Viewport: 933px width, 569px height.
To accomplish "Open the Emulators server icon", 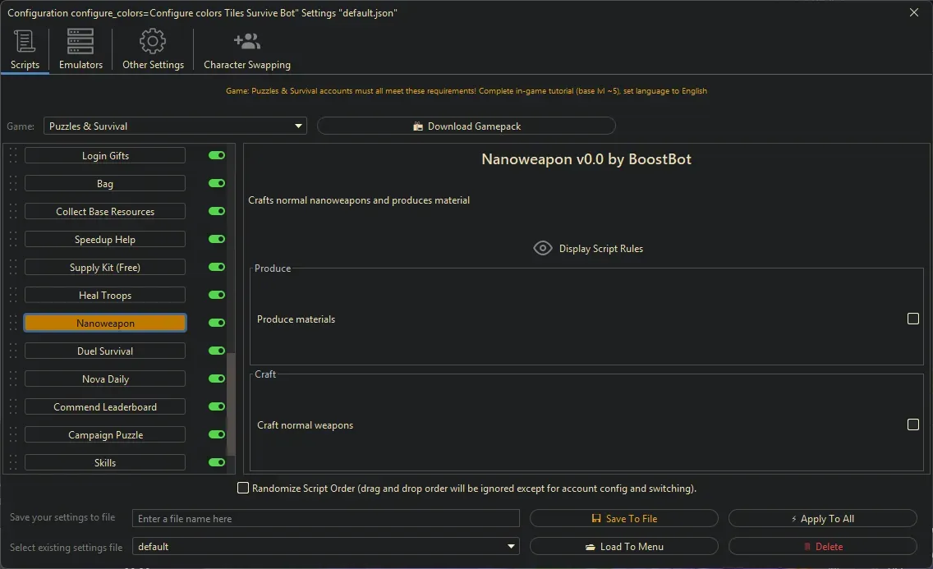I will coord(80,42).
